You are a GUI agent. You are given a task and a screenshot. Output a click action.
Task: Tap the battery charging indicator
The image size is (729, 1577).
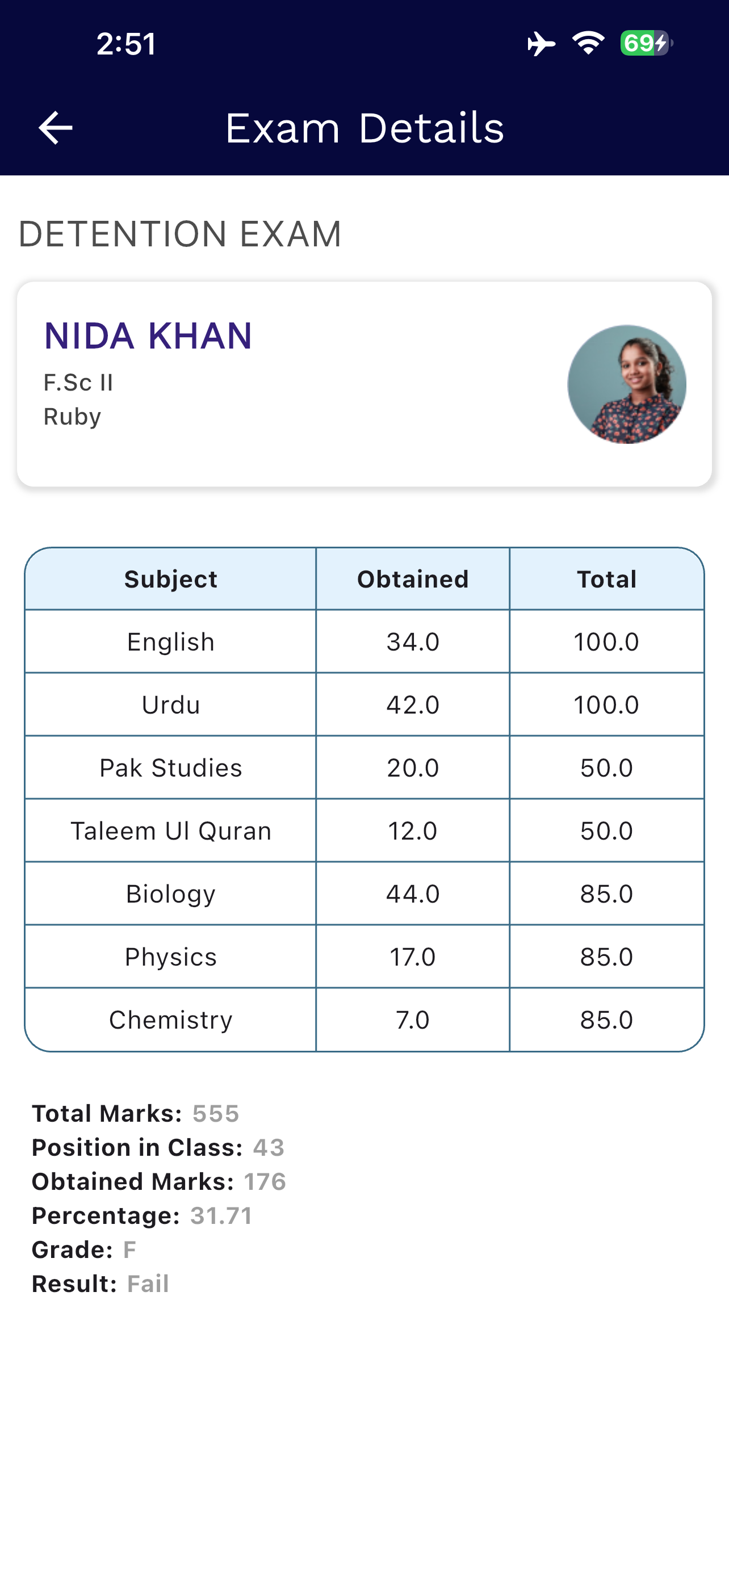[646, 44]
